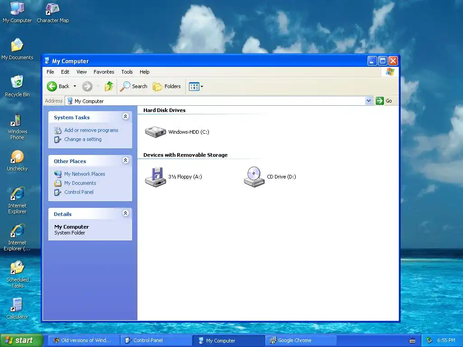This screenshot has height=347, width=463.
Task: Select the CD Drive (D:) icon
Action: [254, 177]
